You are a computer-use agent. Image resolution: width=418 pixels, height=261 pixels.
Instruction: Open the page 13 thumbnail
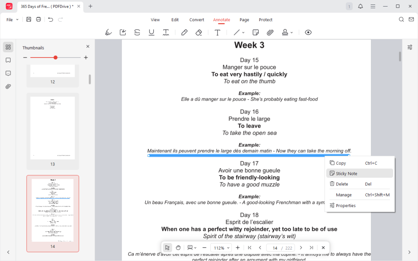53,128
